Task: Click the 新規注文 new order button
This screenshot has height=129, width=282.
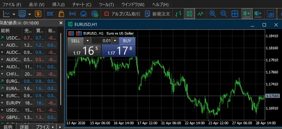Action: point(158,14)
